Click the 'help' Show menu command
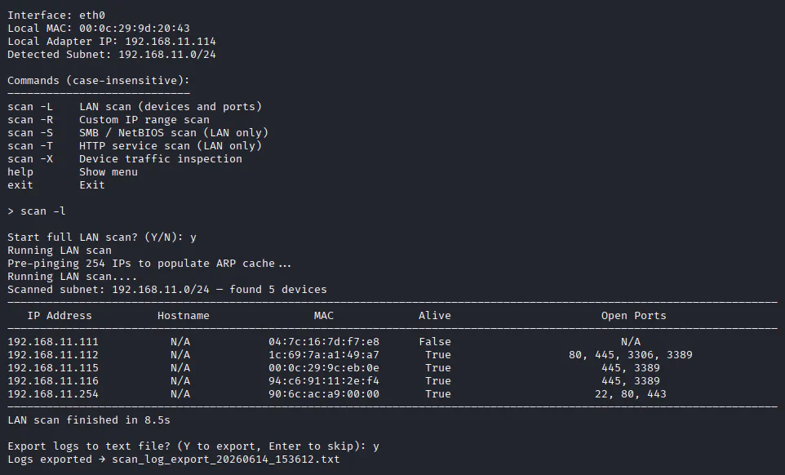 point(73,171)
